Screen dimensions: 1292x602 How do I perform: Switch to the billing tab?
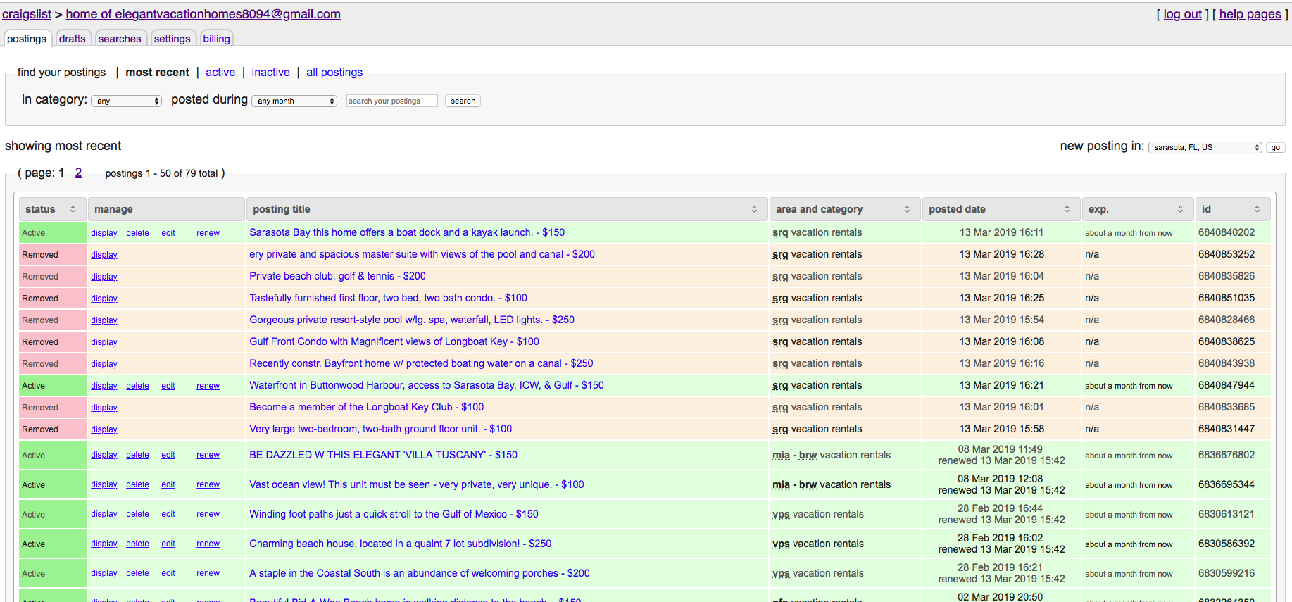point(217,39)
